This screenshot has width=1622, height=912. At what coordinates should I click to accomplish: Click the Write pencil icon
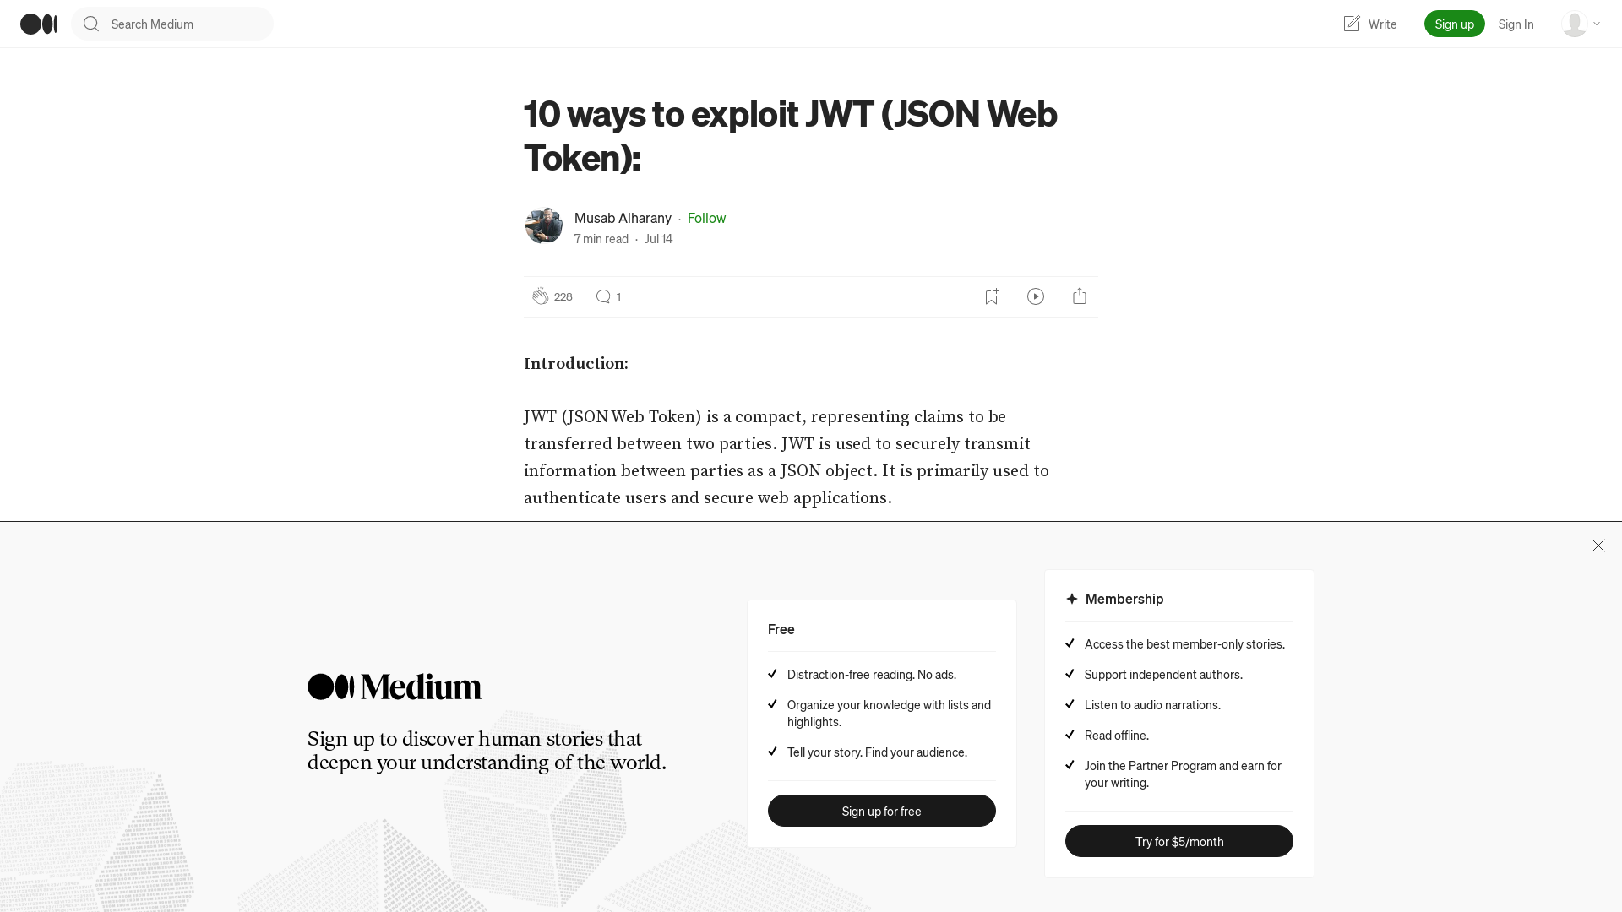pyautogui.click(x=1352, y=24)
